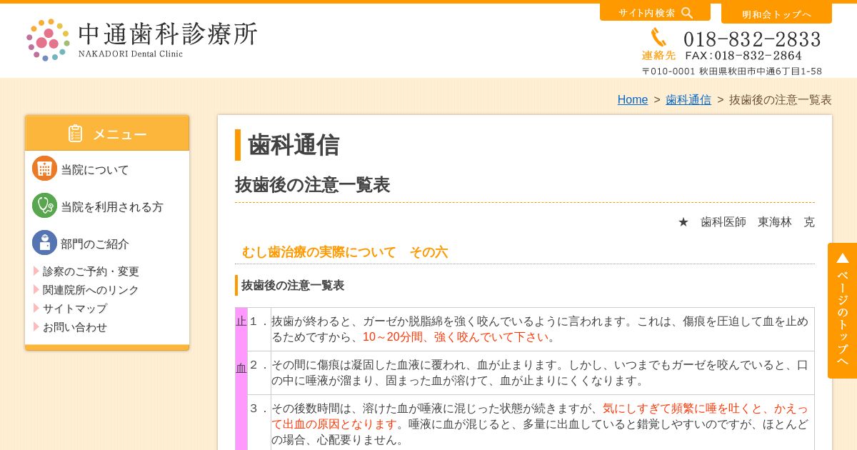Open 関連院所へのリンク link
The width and height of the screenshot is (857, 450).
pyautogui.click(x=91, y=290)
